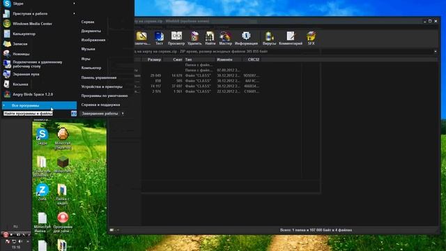Open Documents (Документы) in Start menu

(x=91, y=31)
